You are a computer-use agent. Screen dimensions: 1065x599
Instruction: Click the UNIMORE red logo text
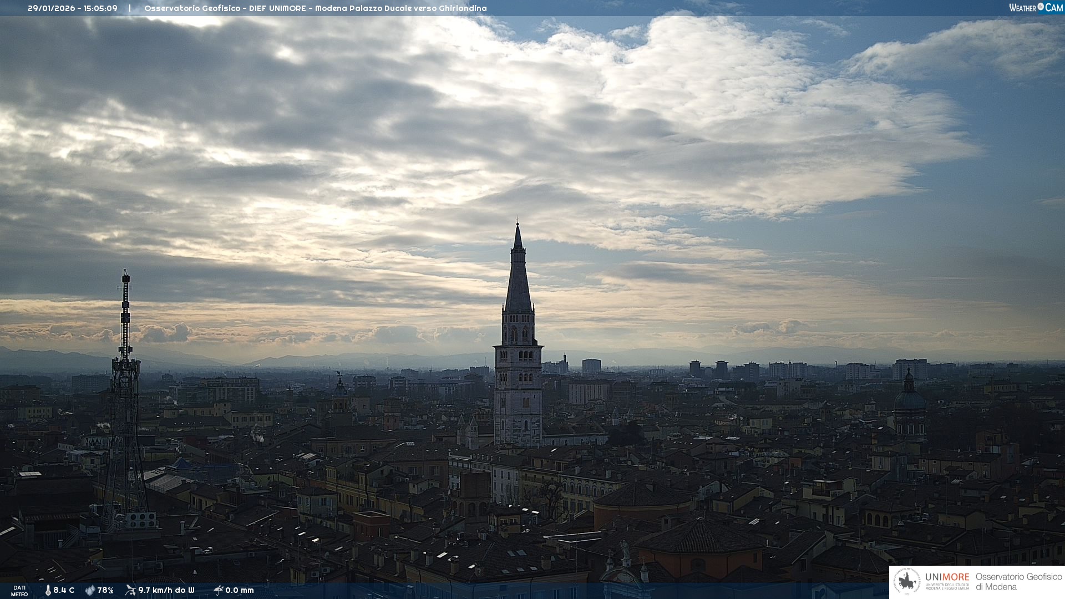[947, 577]
